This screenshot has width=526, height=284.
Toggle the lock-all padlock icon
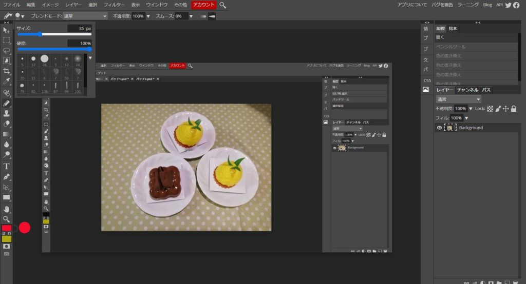513,109
